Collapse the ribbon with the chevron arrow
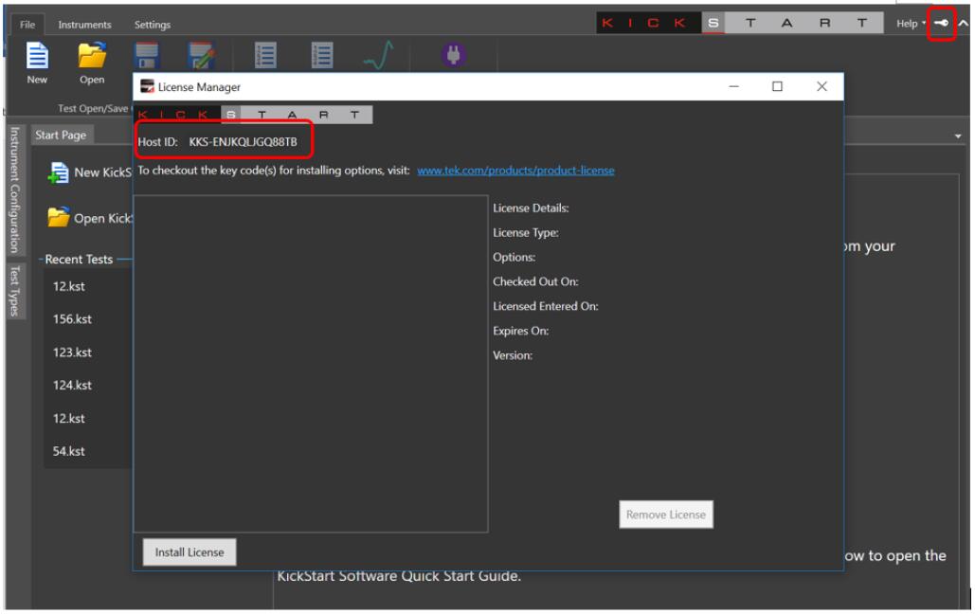The height and width of the screenshot is (614, 975). point(963,23)
